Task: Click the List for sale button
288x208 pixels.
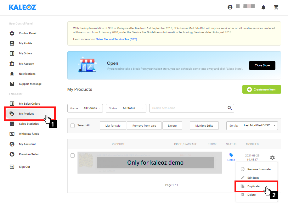Action: 113,126
